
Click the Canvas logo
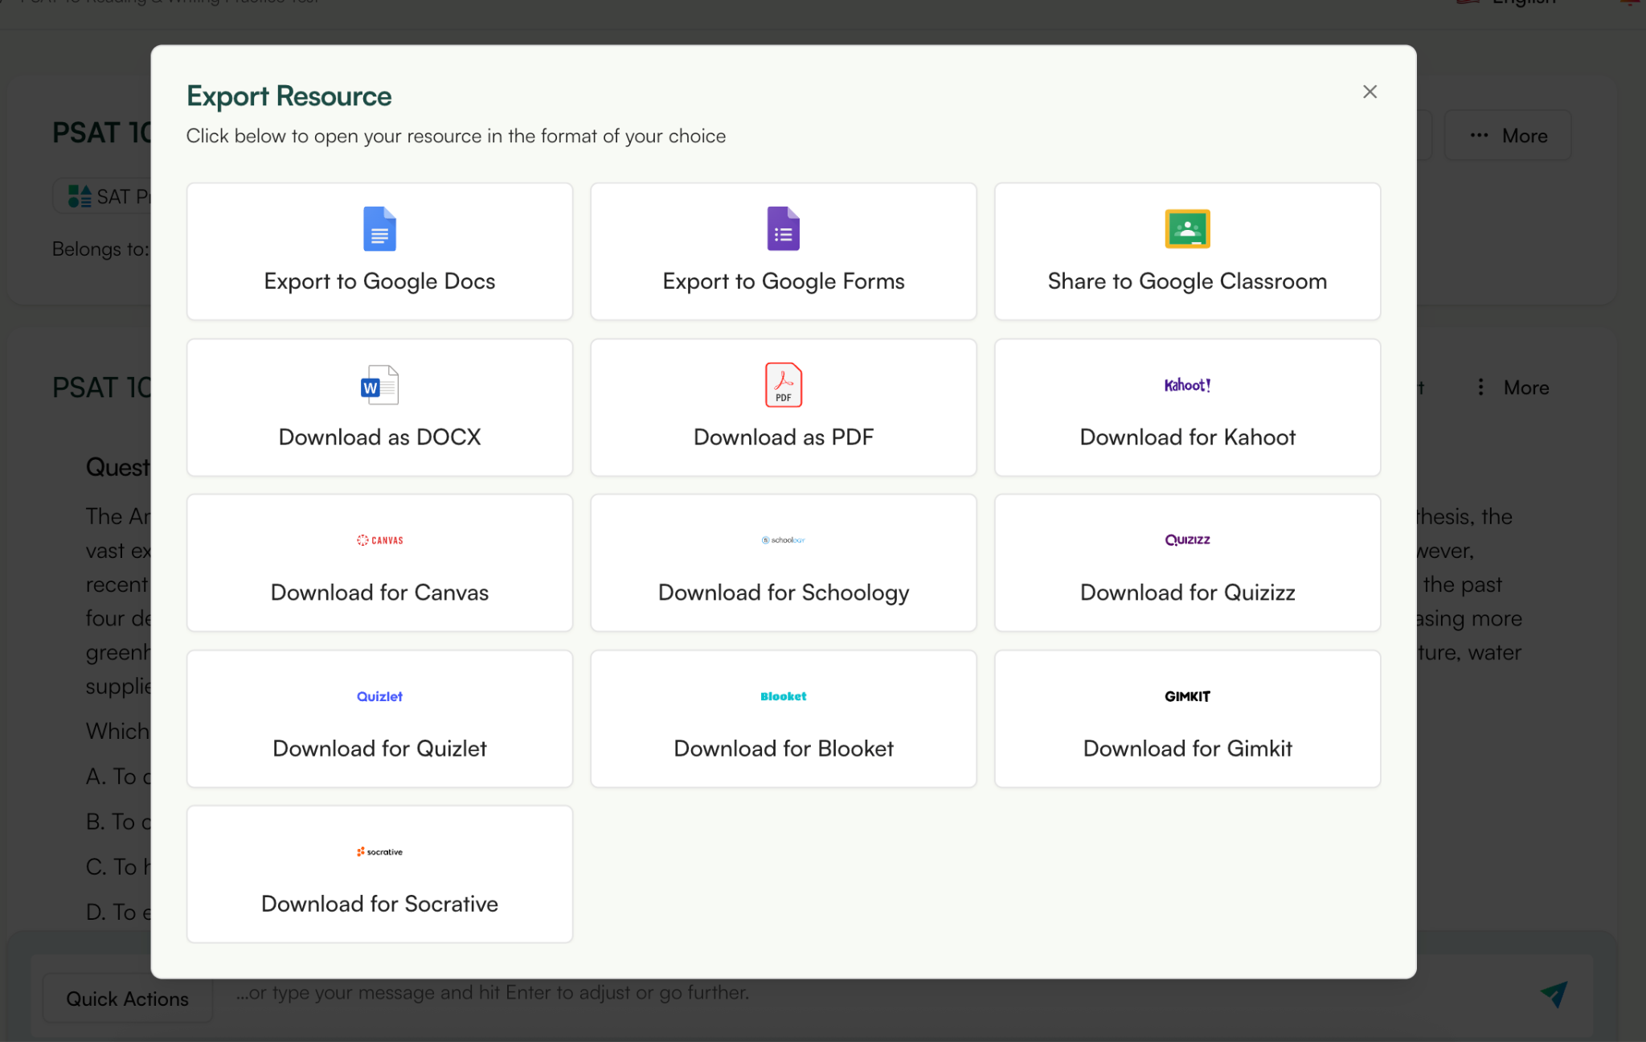[x=379, y=540]
